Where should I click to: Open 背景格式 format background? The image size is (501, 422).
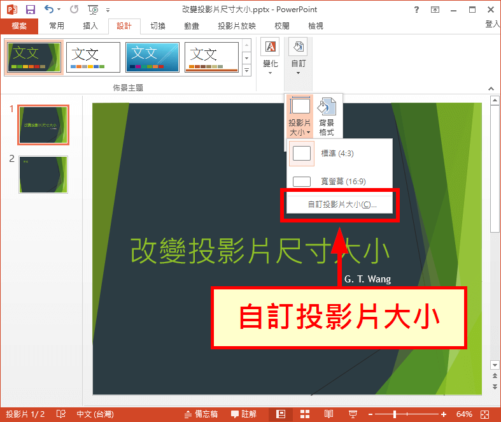point(327,117)
